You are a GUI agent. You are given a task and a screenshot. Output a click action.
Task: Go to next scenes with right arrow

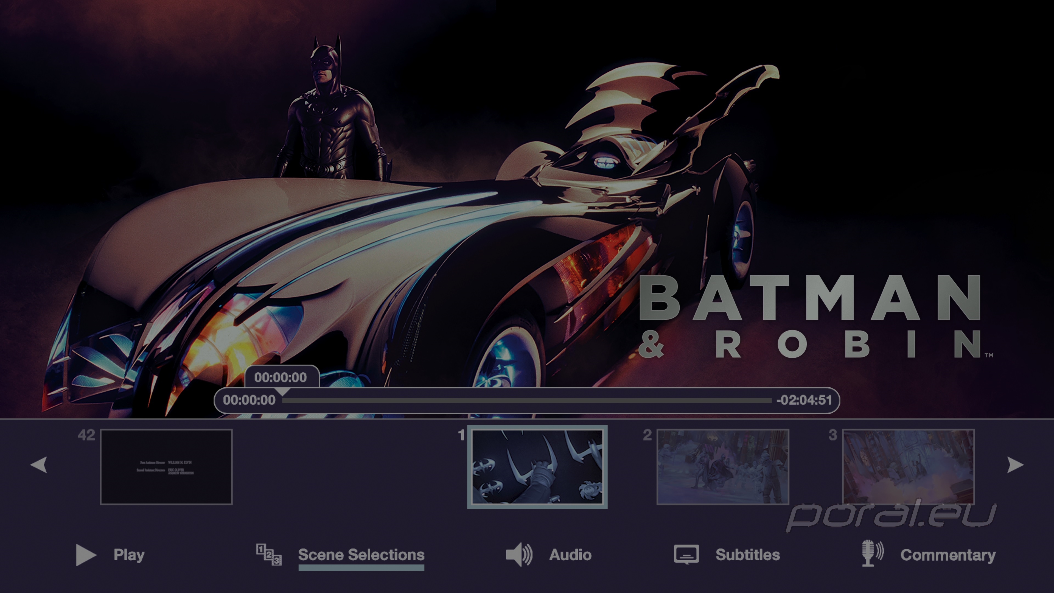point(1015,465)
